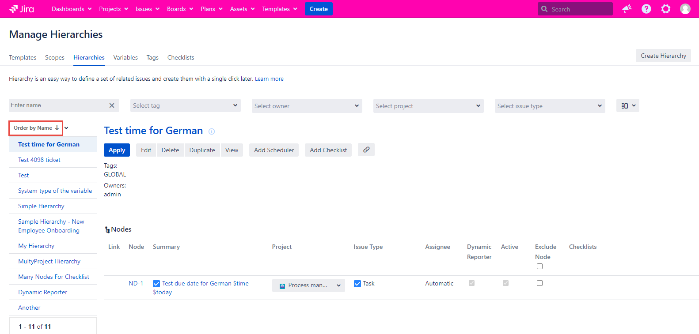Open the Dashboards menu
Image resolution: width=699 pixels, height=334 pixels.
(72, 9)
